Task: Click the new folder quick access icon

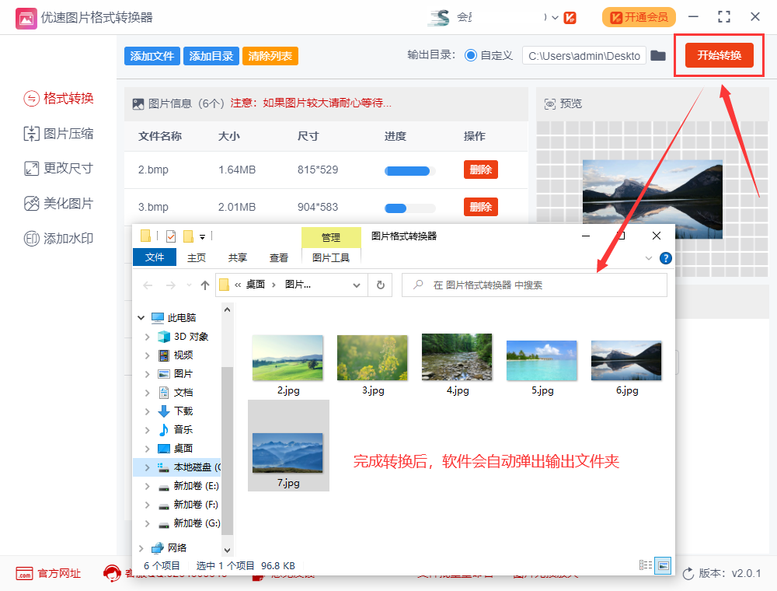Action: point(188,236)
